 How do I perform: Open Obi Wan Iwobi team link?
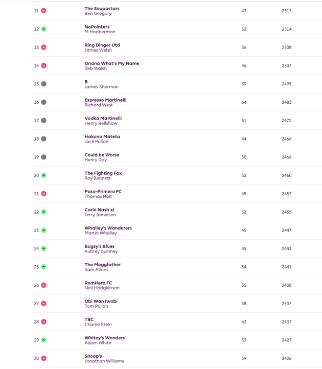pyautogui.click(x=101, y=301)
